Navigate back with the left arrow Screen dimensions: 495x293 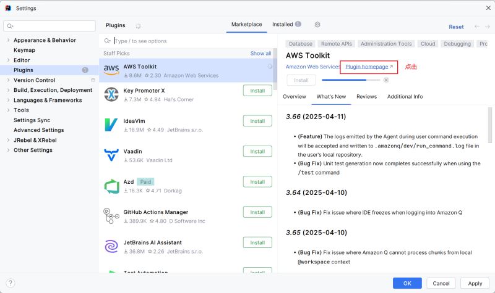pos(476,27)
